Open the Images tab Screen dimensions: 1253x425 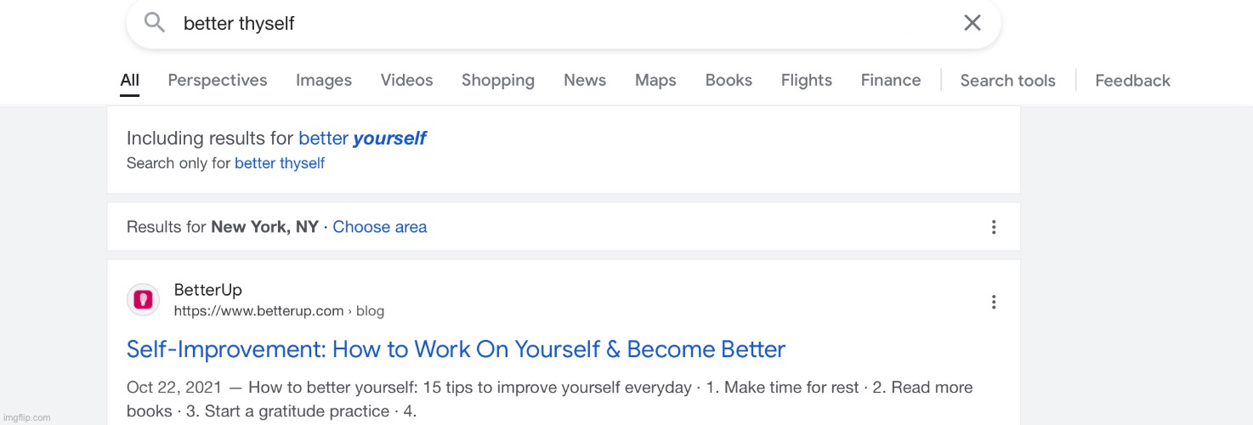point(323,81)
